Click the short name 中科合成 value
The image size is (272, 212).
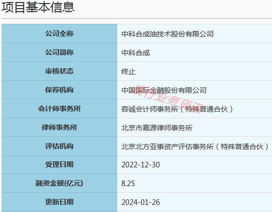(135, 53)
